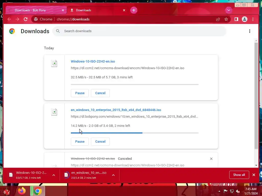
Task: Open the Start orb on taskbar
Action: pyautogui.click(x=7, y=191)
